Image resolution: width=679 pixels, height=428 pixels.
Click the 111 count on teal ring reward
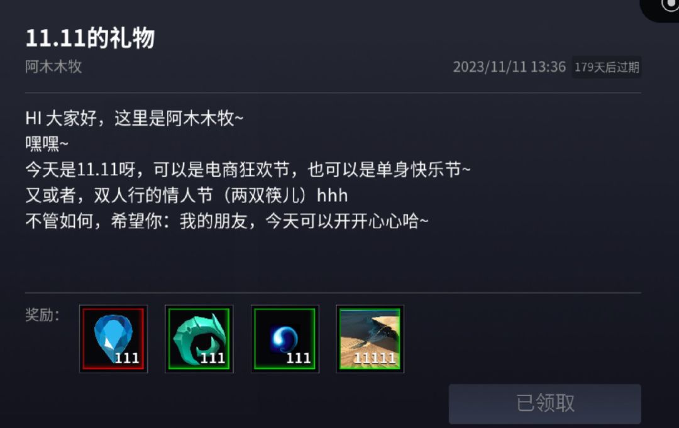tap(213, 358)
